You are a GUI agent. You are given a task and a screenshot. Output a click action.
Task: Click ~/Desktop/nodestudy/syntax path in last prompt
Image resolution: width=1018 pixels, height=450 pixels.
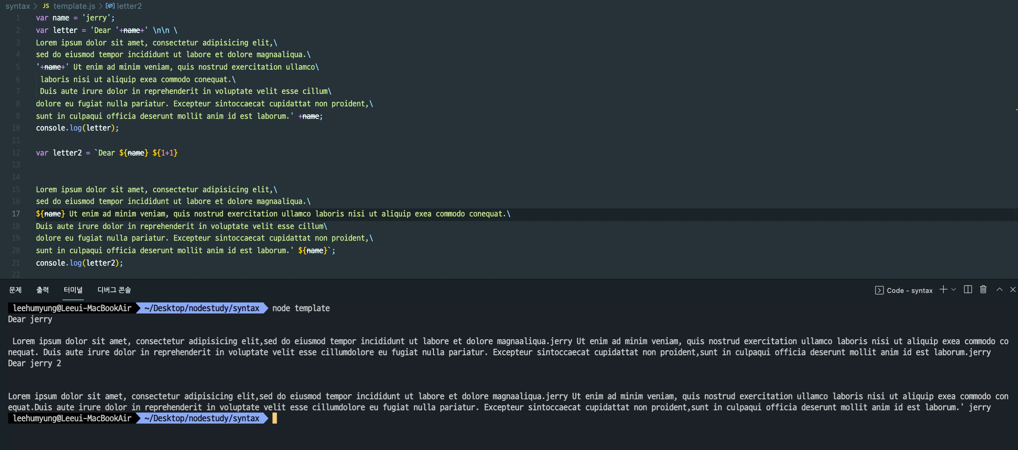click(x=202, y=418)
